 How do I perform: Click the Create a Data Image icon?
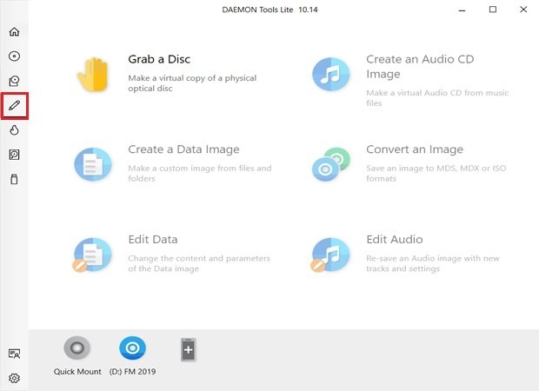pos(93,164)
